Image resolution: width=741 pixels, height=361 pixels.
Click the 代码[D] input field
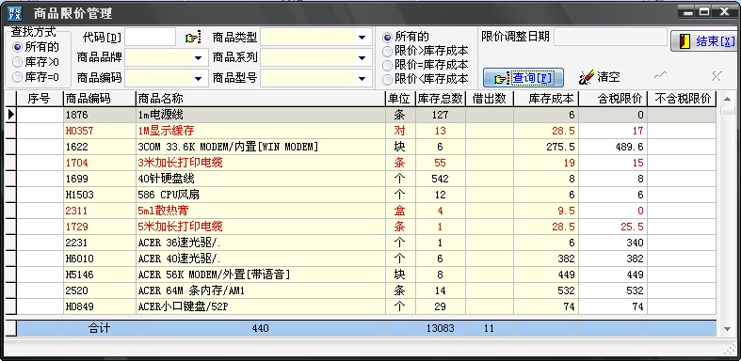coord(151,38)
